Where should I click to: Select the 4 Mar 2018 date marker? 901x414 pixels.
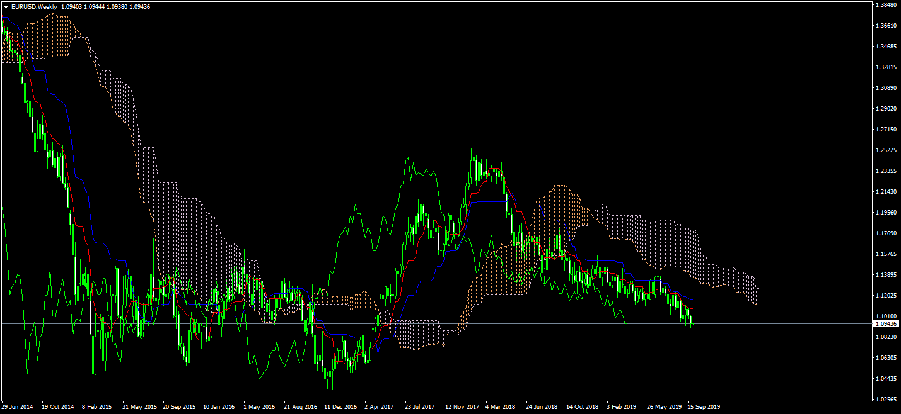pyautogui.click(x=501, y=407)
